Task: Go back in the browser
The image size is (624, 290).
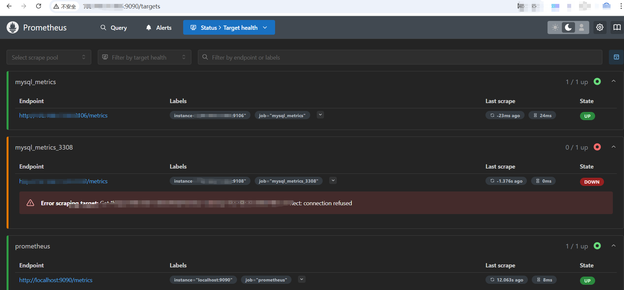Action: click(9, 6)
